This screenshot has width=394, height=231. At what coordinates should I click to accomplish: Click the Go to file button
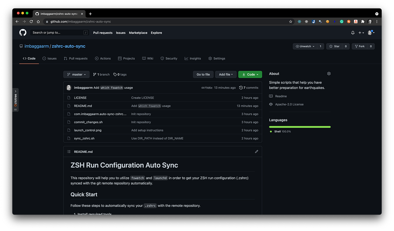pos(203,74)
